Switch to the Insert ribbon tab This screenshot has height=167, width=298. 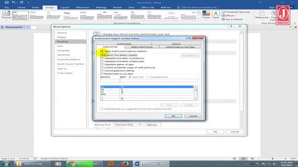[35, 7]
